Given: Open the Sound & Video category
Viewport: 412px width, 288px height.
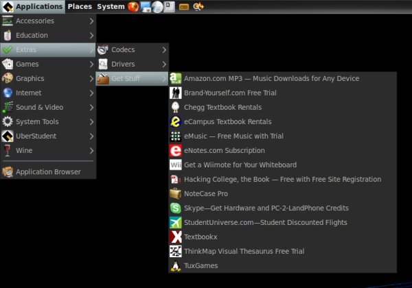Looking at the screenshot, I should (40, 108).
